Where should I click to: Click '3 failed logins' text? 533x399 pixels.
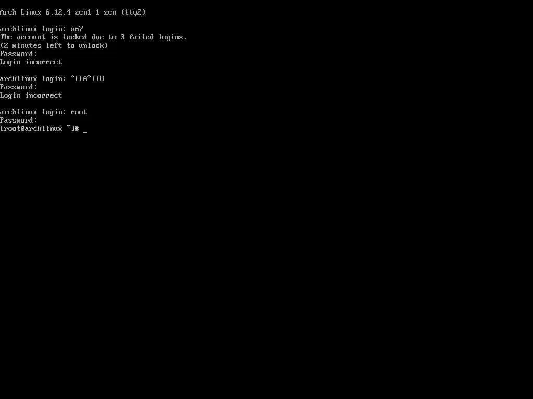(153, 37)
